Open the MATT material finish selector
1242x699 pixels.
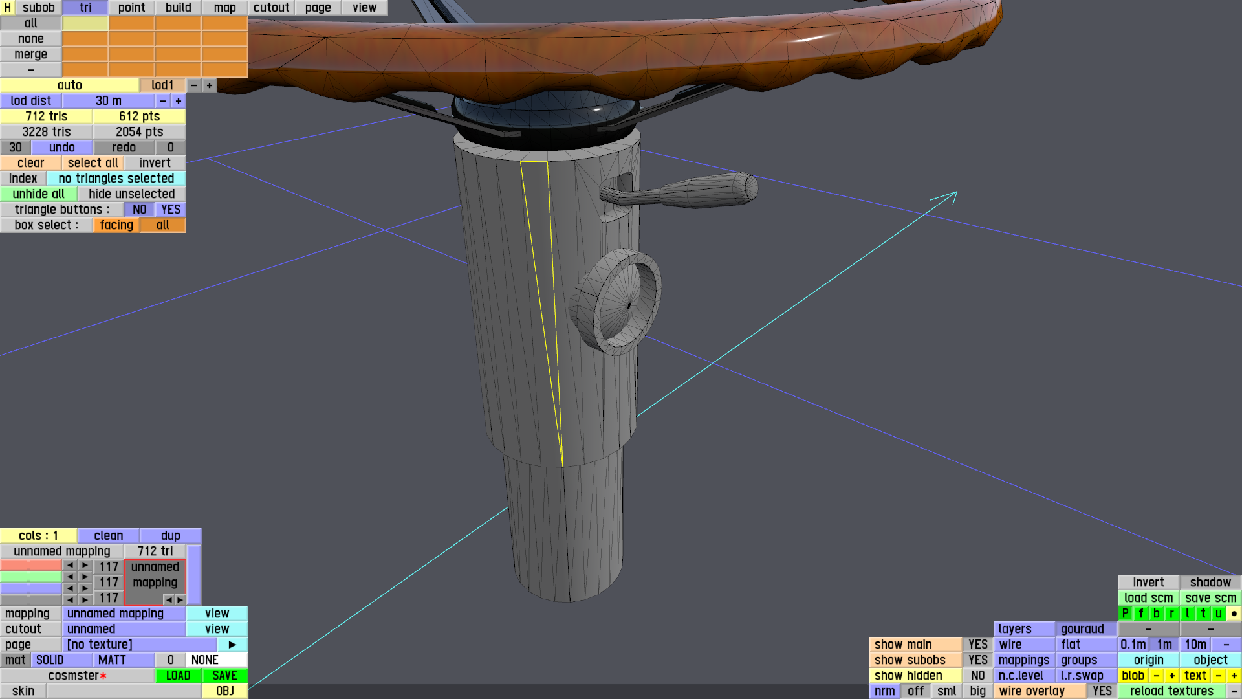[x=123, y=660]
